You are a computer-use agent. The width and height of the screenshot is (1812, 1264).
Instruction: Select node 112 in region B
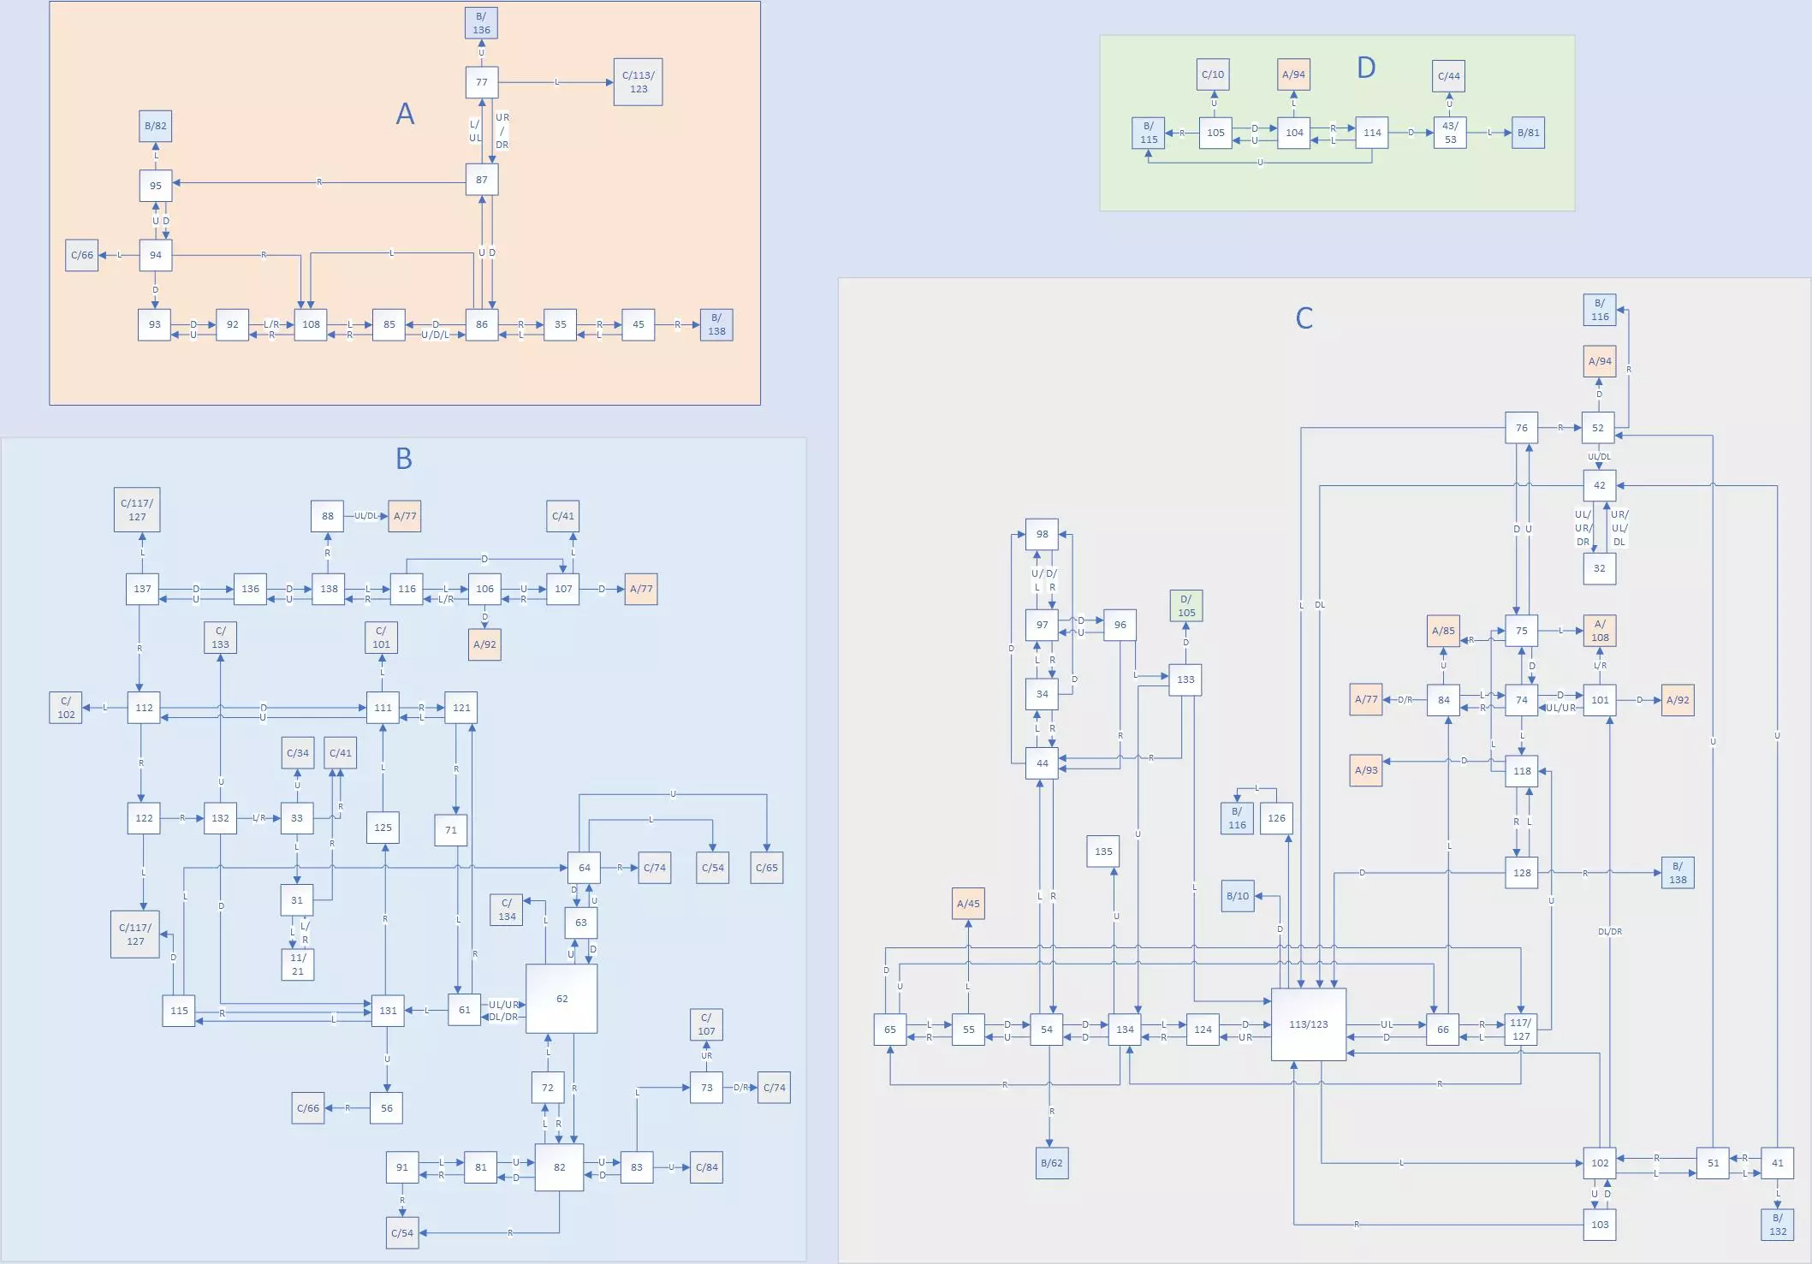click(x=144, y=708)
